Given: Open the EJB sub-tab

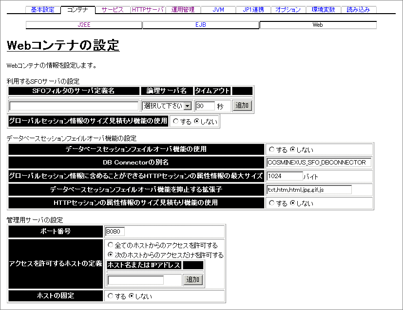Looking at the screenshot, I should (200, 24).
